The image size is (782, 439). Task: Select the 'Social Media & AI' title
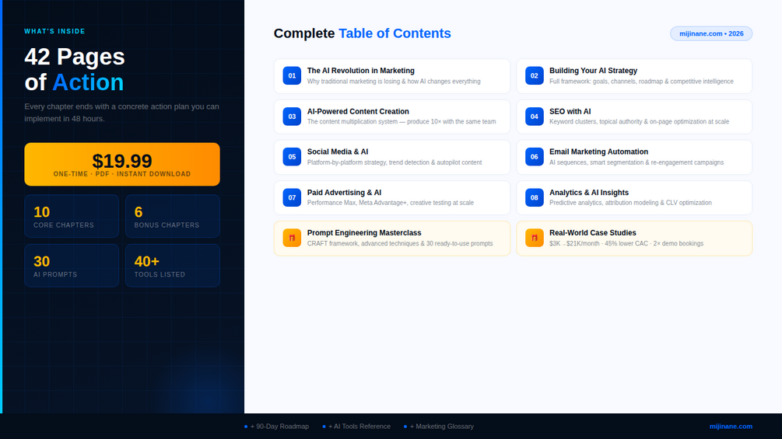338,152
